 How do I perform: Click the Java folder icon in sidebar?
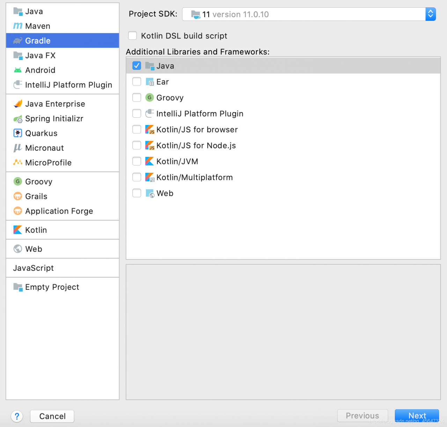tap(18, 12)
